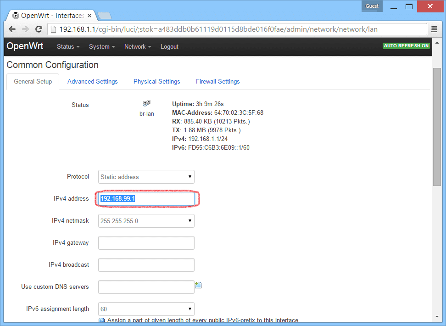The height and width of the screenshot is (326, 446).
Task: Click the page icon in address bar
Action: pyautogui.click(x=53, y=29)
